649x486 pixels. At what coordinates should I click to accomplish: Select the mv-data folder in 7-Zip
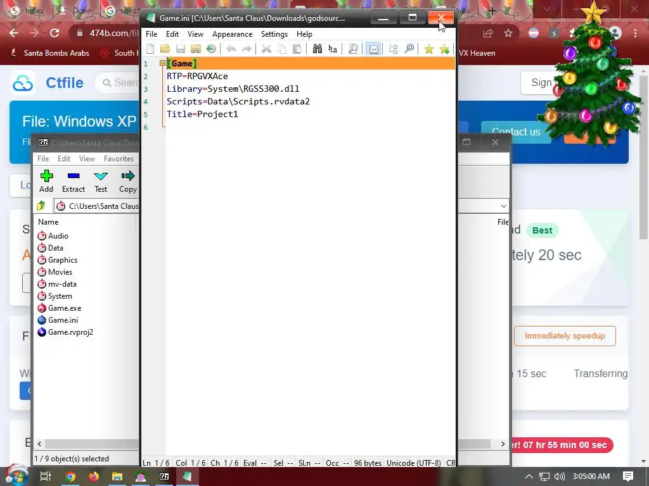[57, 284]
